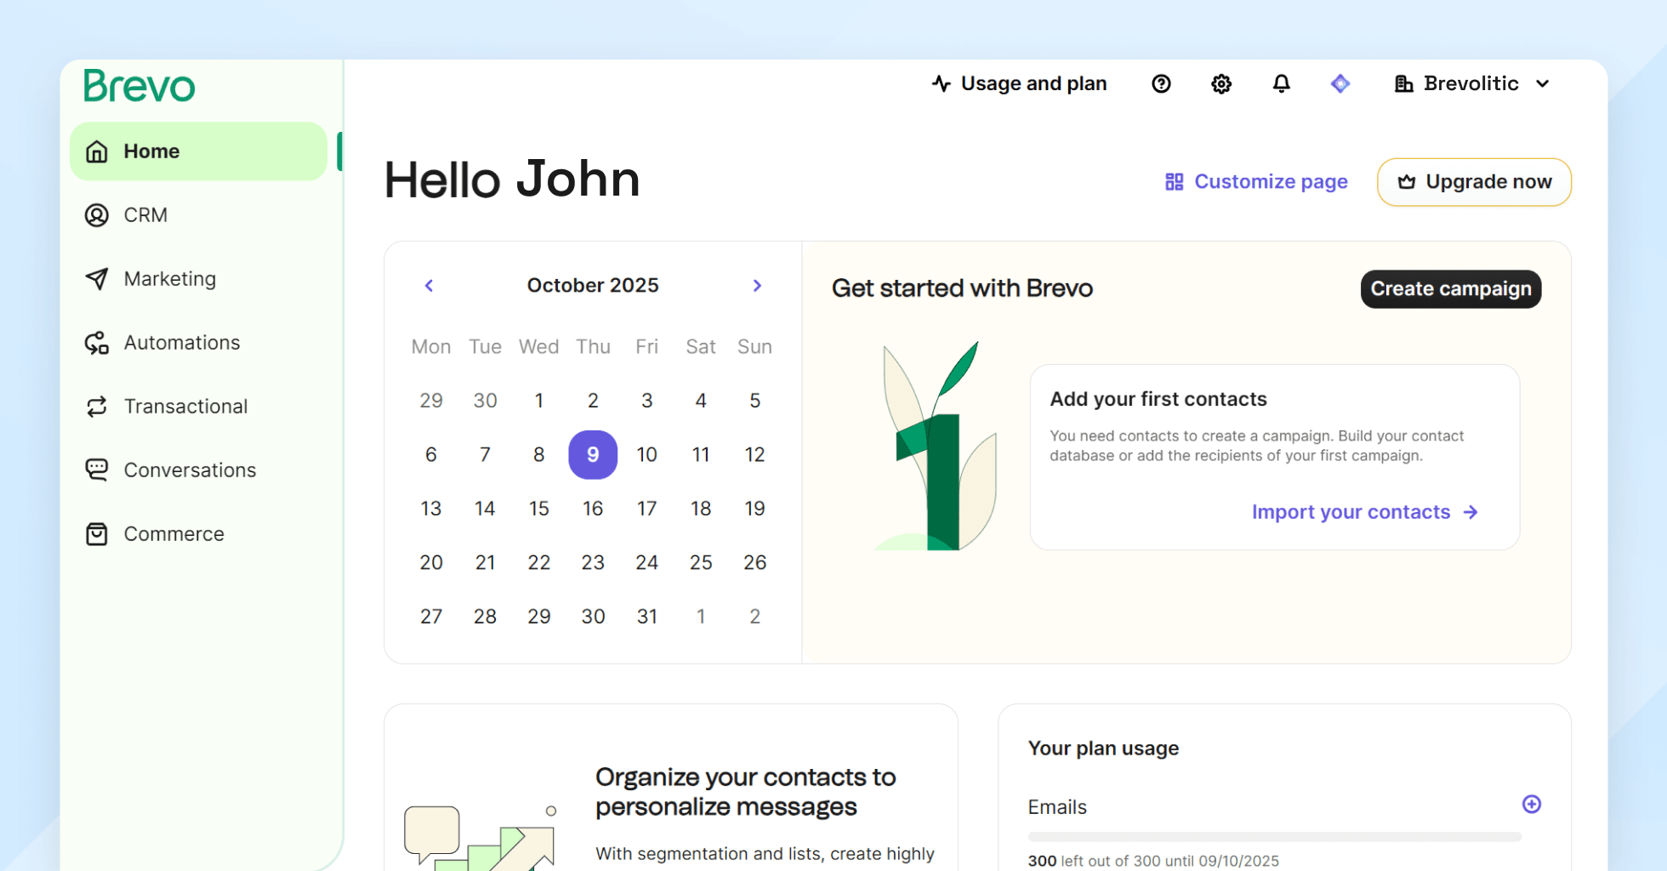The height and width of the screenshot is (871, 1667).
Task: Go to previous month in calendar
Action: pyautogui.click(x=430, y=286)
